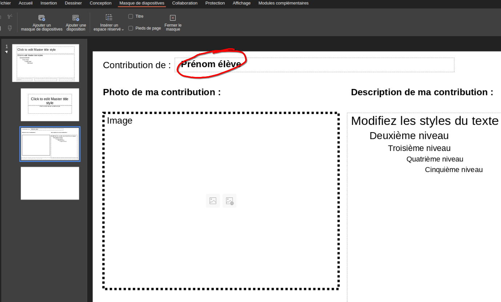Image resolution: width=501 pixels, height=302 pixels.
Task: Toggle the Pieds de page checkbox
Action: click(131, 28)
